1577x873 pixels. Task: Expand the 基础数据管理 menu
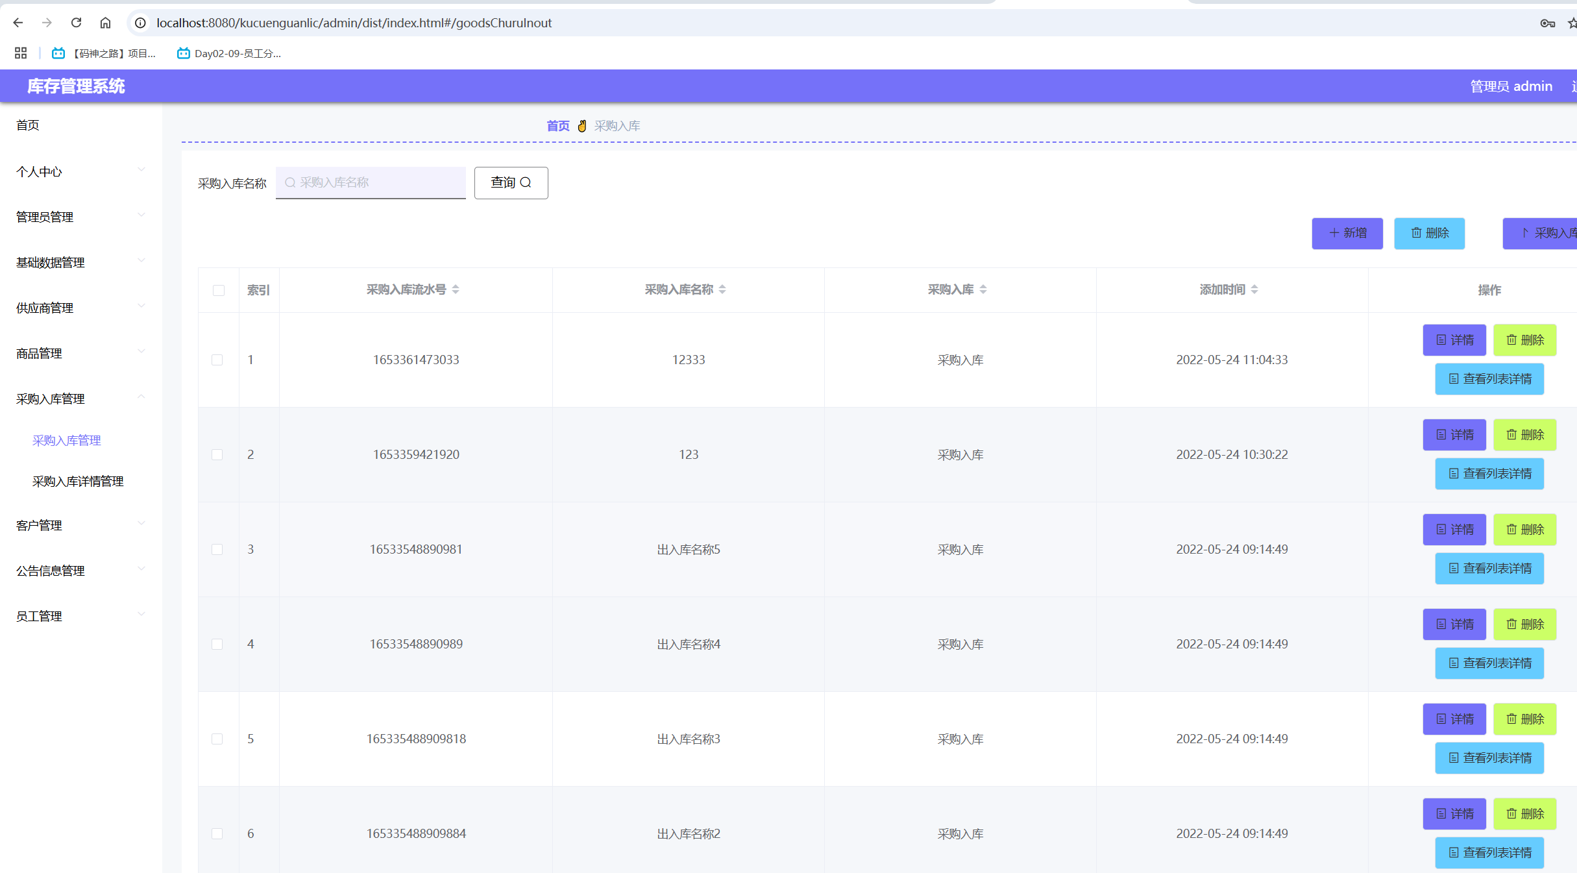(x=81, y=262)
